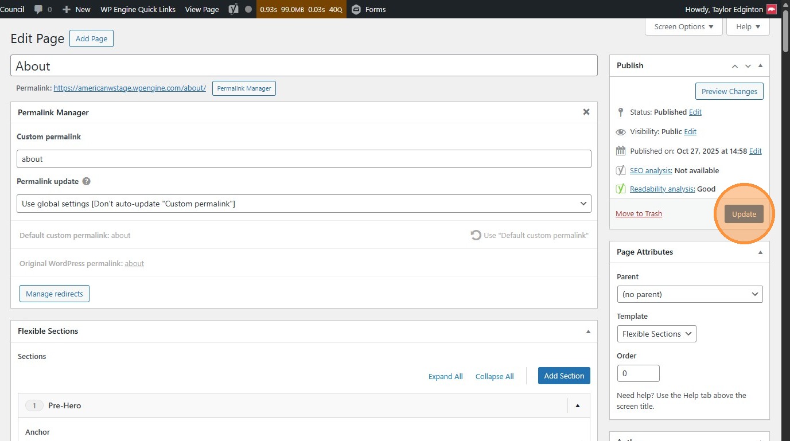Click the Permalink update help icon

coord(87,181)
